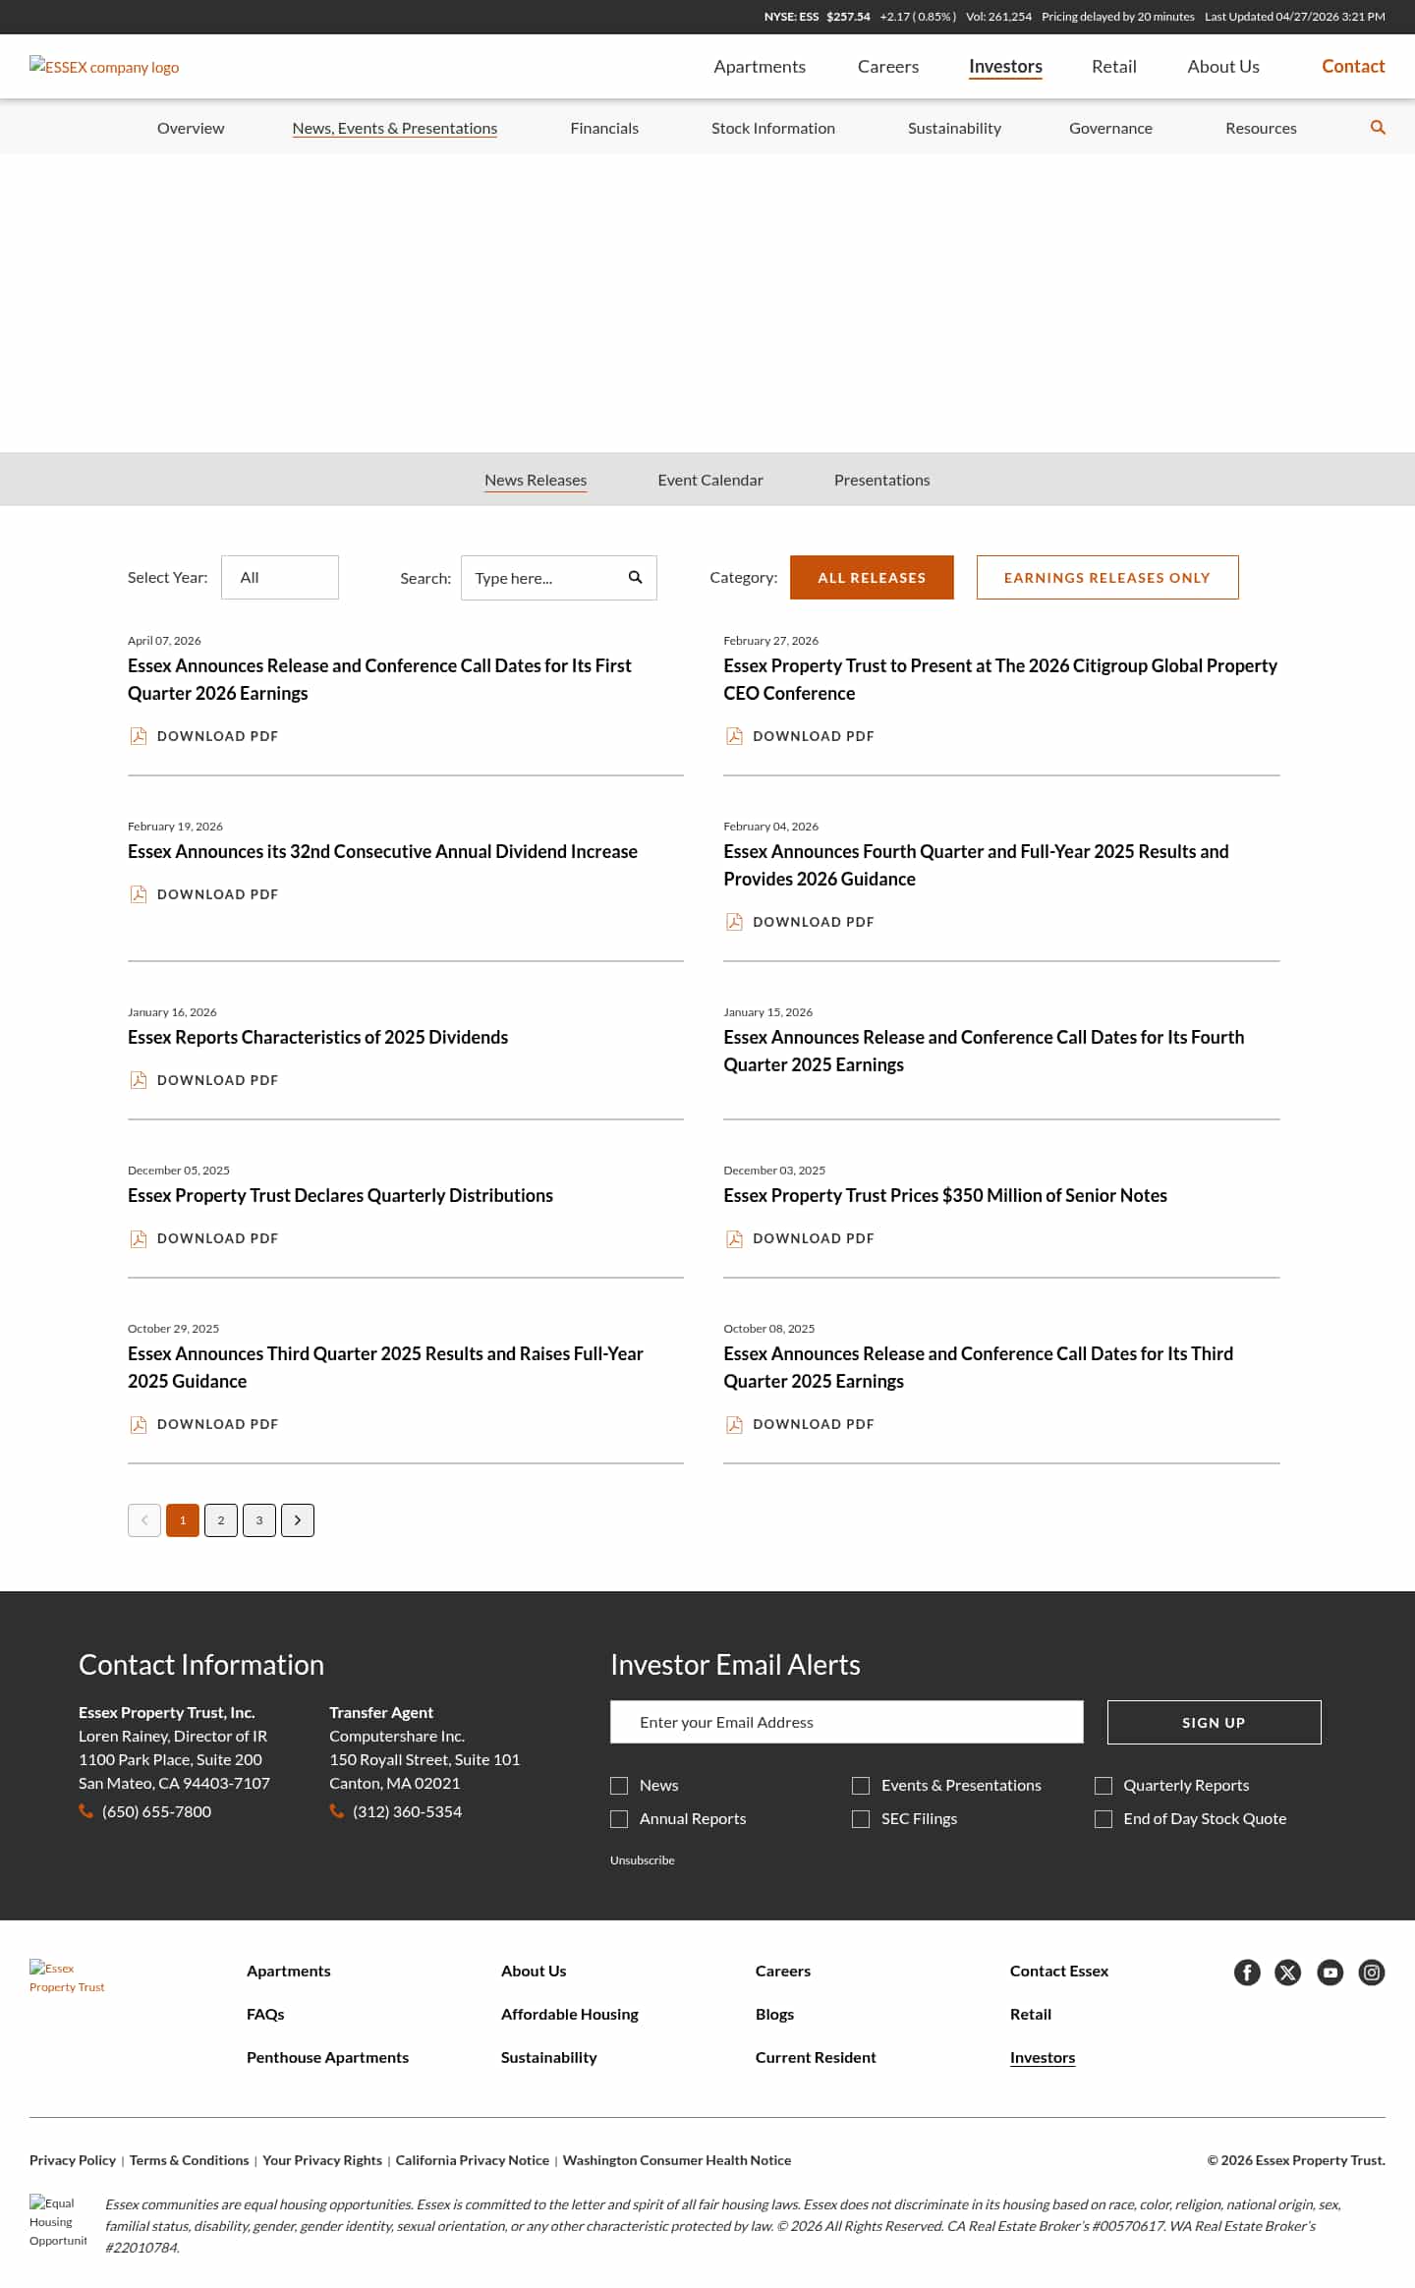The width and height of the screenshot is (1415, 2288).
Task: Open the Affordable Housing footer link
Action: [570, 2015]
